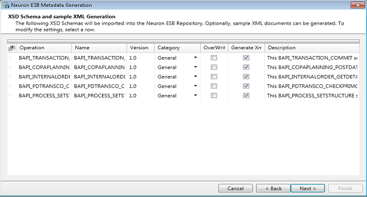Image resolution: width=367 pixels, height=197 pixels.
Task: Click description 'This BAPI_INTERNALORDER_GETDET'
Action: coord(312,76)
